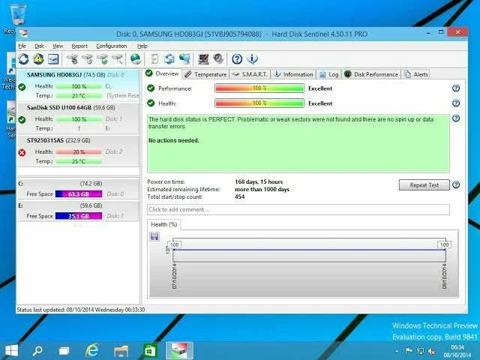Switch to the Overview tab
The image size is (480, 360).
click(162, 73)
